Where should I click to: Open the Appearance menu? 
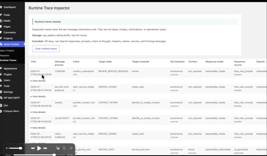click(x=10, y=69)
